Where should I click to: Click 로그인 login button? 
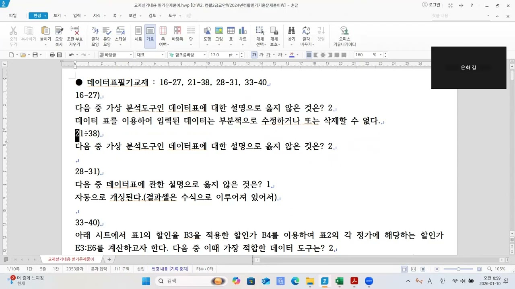coord(431,5)
